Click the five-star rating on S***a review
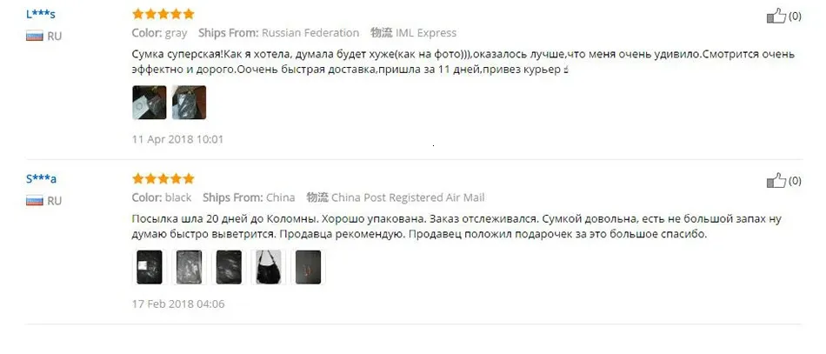Image resolution: width=826 pixels, height=354 pixels. (163, 178)
